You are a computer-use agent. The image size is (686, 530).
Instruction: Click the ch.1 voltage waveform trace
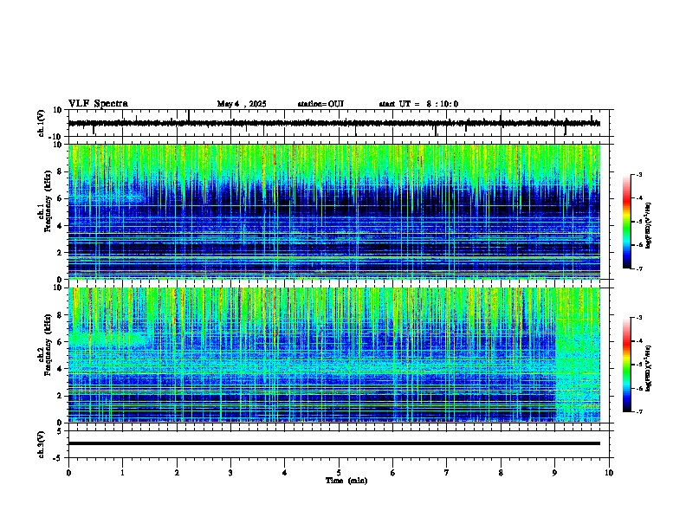click(x=334, y=123)
